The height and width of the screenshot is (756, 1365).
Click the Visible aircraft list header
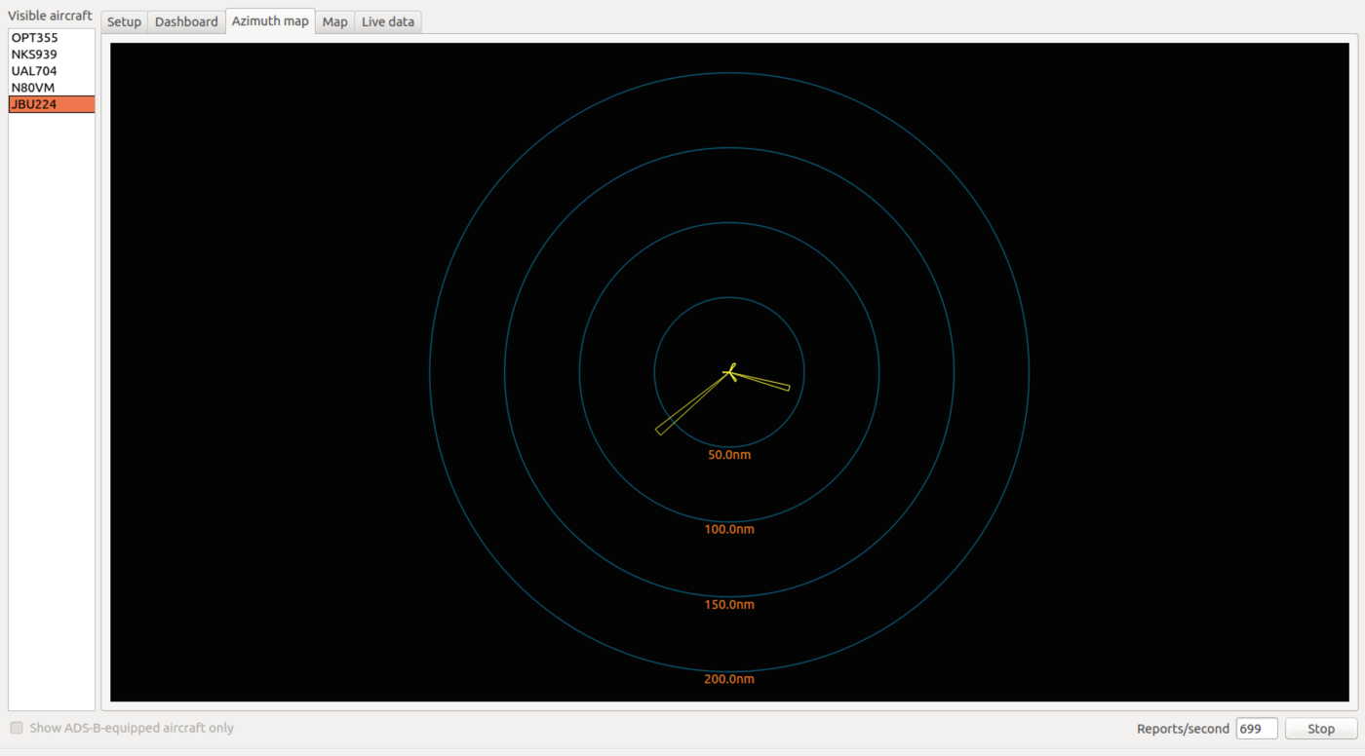point(51,15)
